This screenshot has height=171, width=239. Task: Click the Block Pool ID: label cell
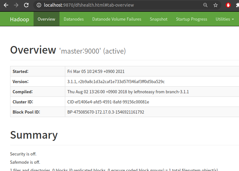point(38,112)
